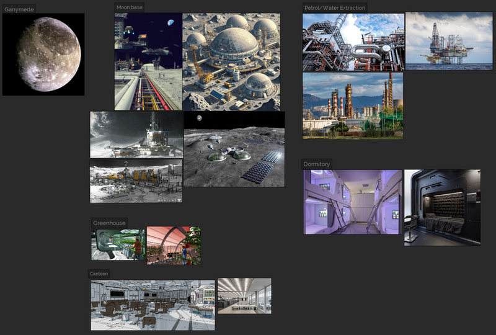Select the bright white canteen photo

(244, 296)
